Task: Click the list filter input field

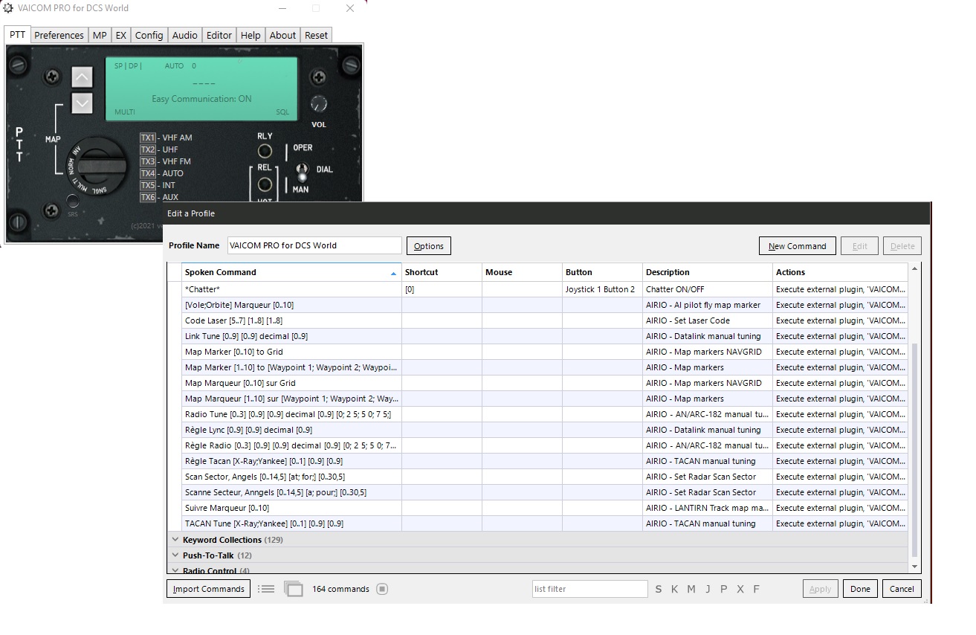Action: point(589,589)
